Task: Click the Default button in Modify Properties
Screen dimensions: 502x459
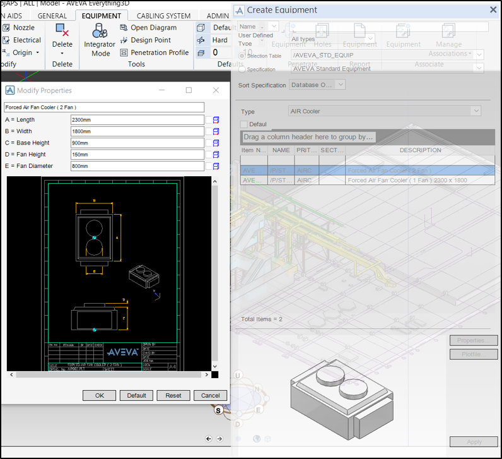Action: click(136, 395)
